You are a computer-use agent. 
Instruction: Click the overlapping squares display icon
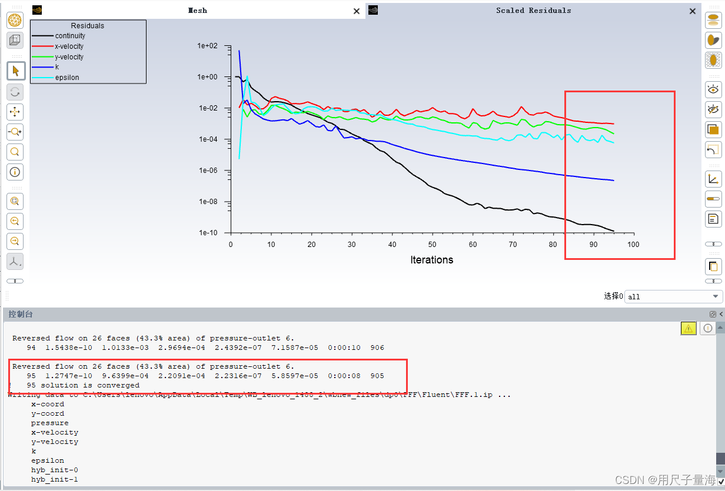713,129
